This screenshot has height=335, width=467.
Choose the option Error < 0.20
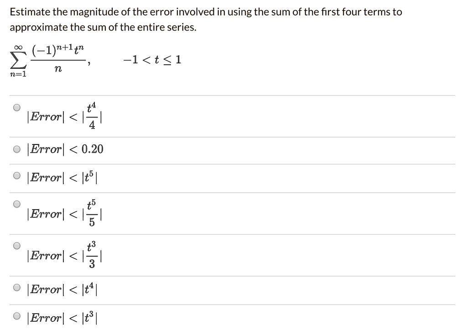(x=17, y=149)
